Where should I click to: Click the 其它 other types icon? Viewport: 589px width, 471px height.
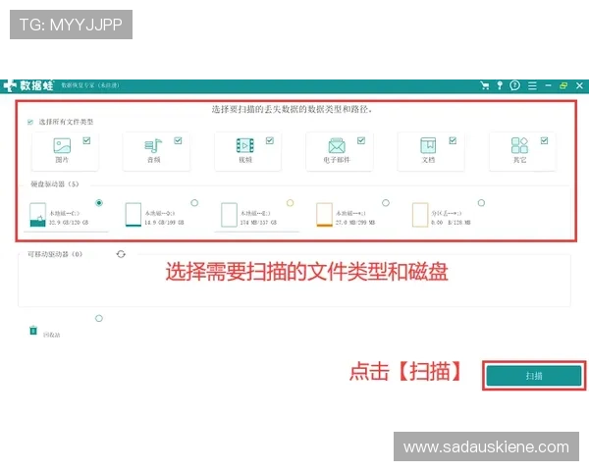click(x=519, y=145)
